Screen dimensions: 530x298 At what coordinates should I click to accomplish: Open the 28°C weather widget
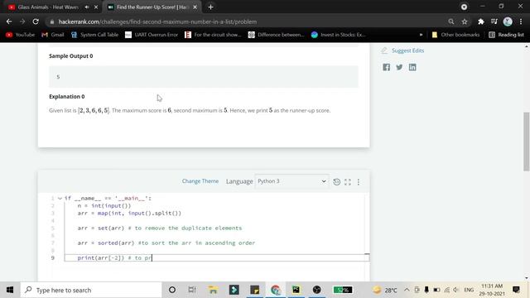coord(385,290)
